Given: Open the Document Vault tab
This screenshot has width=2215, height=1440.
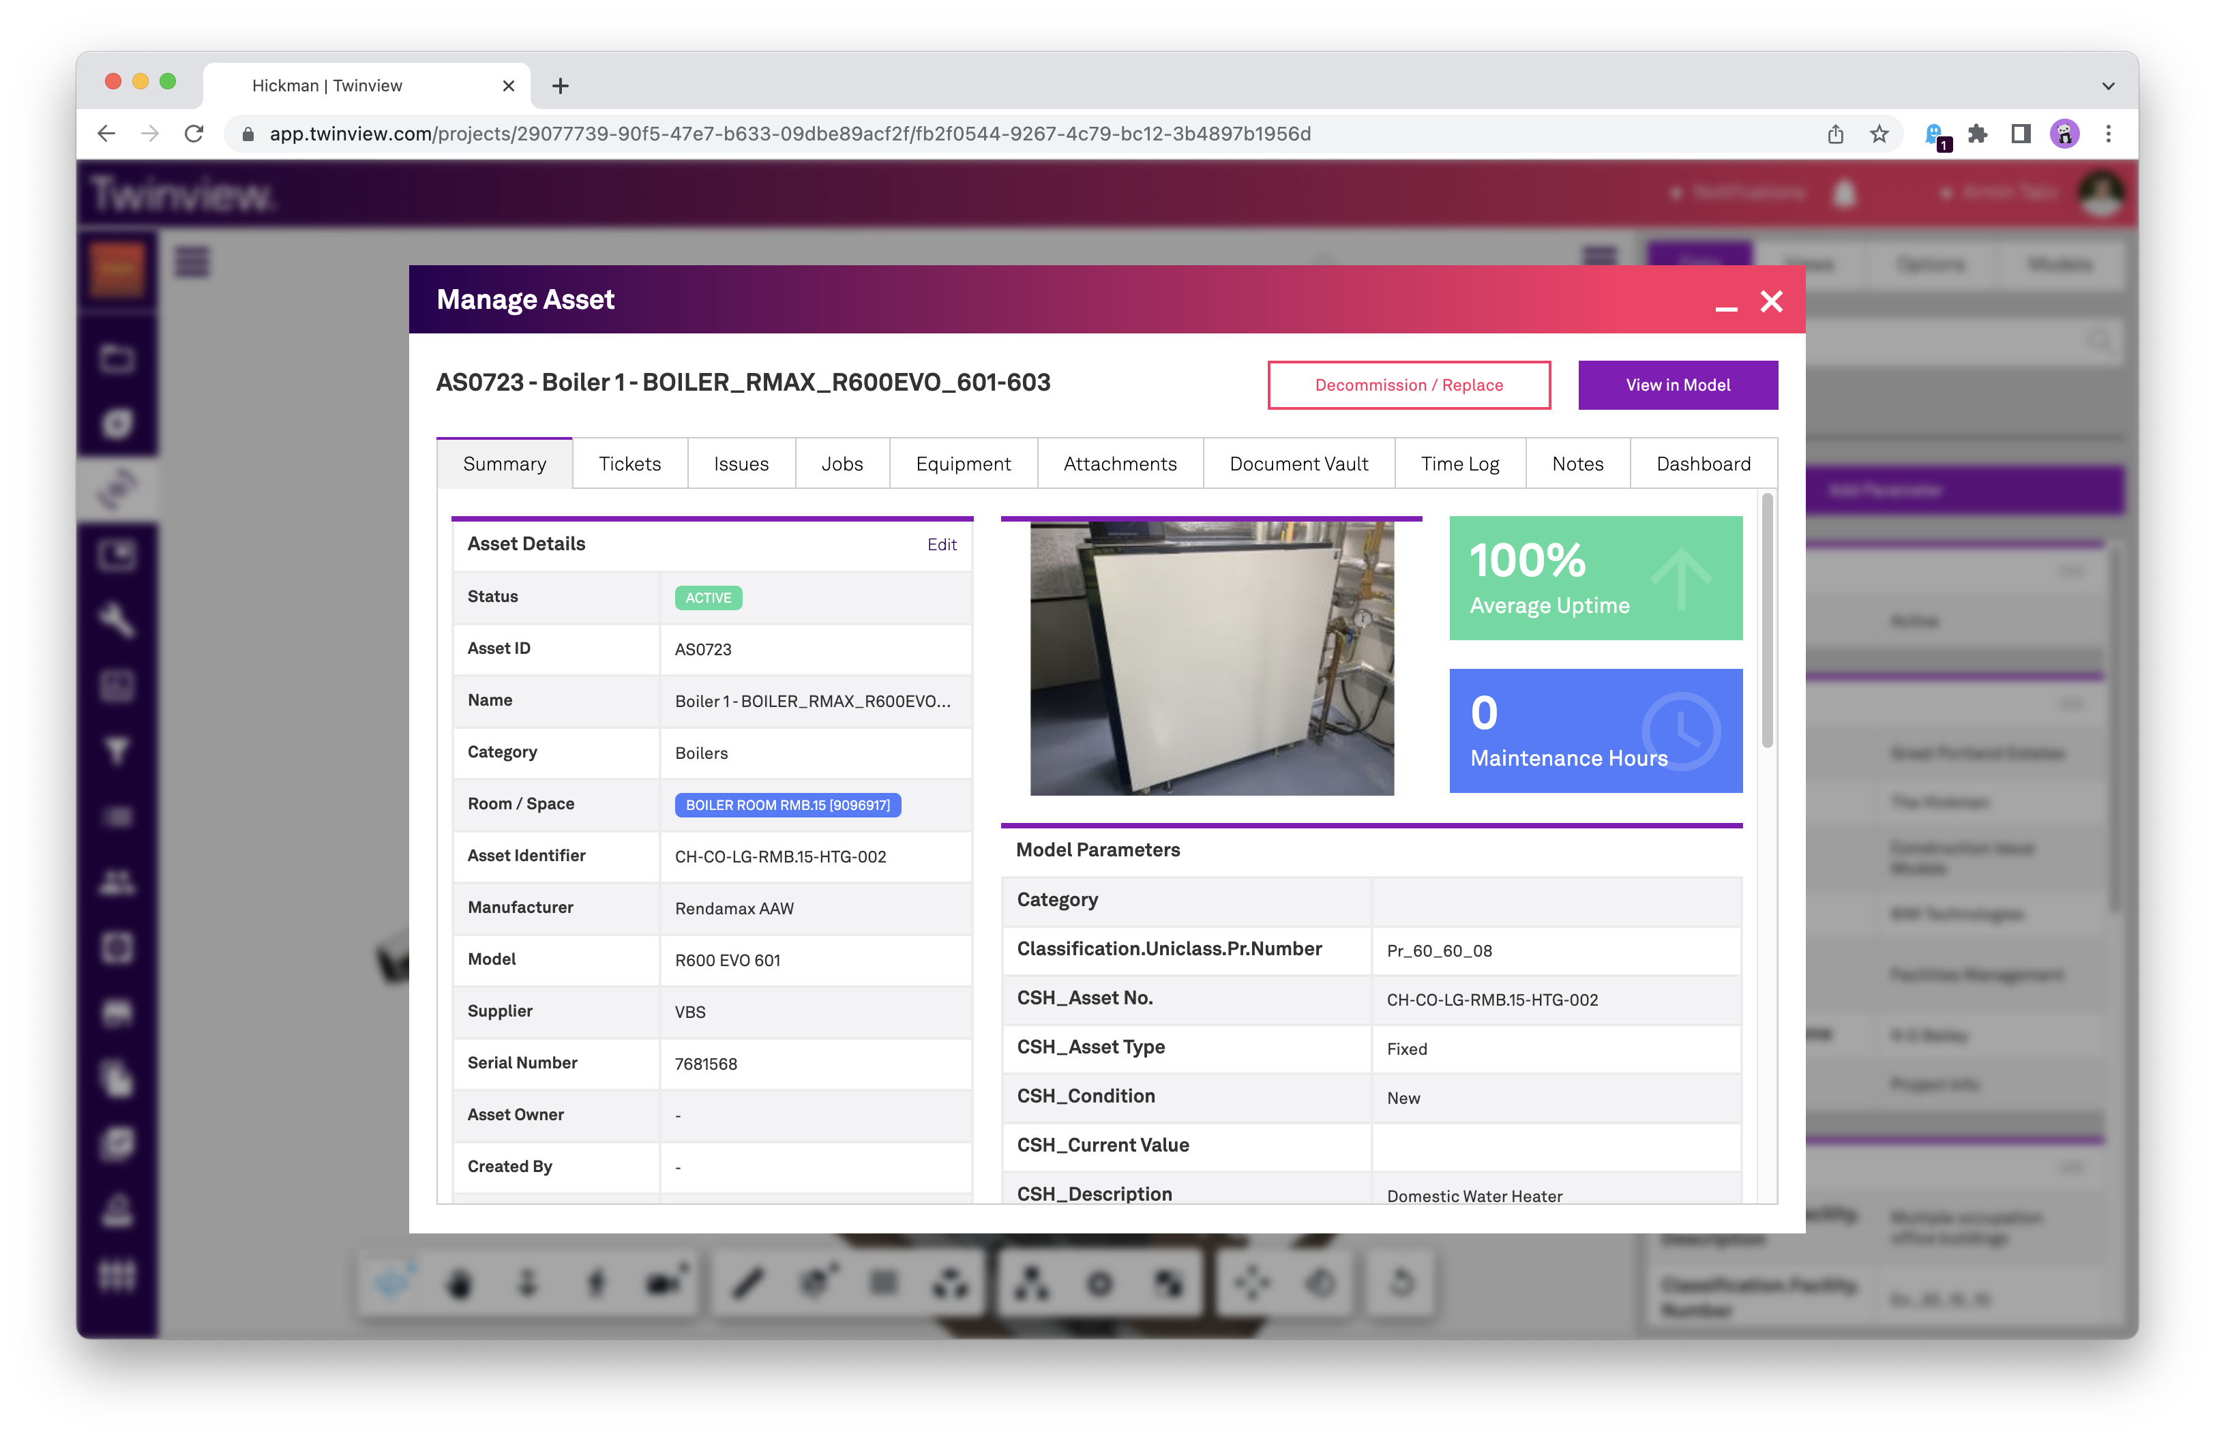Looking at the screenshot, I should coord(1298,463).
